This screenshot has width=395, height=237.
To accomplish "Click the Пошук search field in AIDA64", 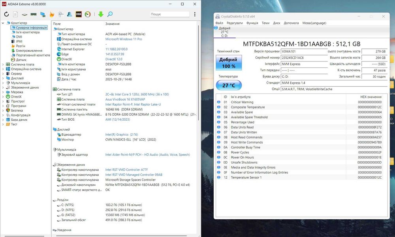I will (x=170, y=14).
